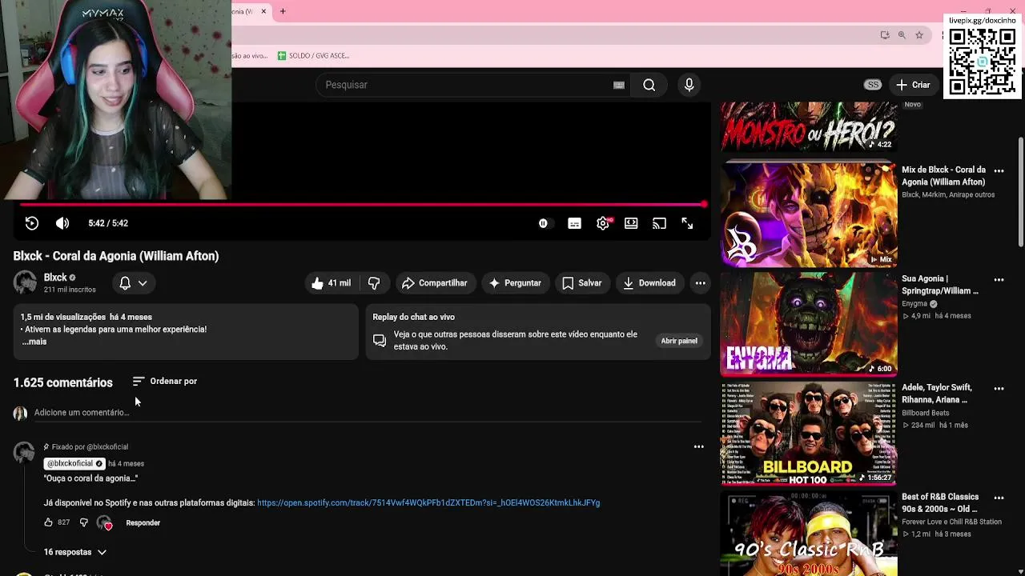Like the video with 41 mil
This screenshot has width=1025, height=576.
coord(332,283)
